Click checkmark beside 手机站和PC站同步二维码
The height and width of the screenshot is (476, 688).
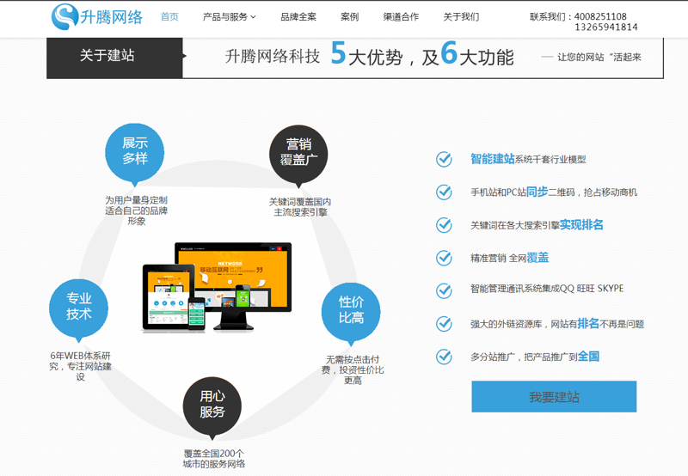[x=444, y=192]
